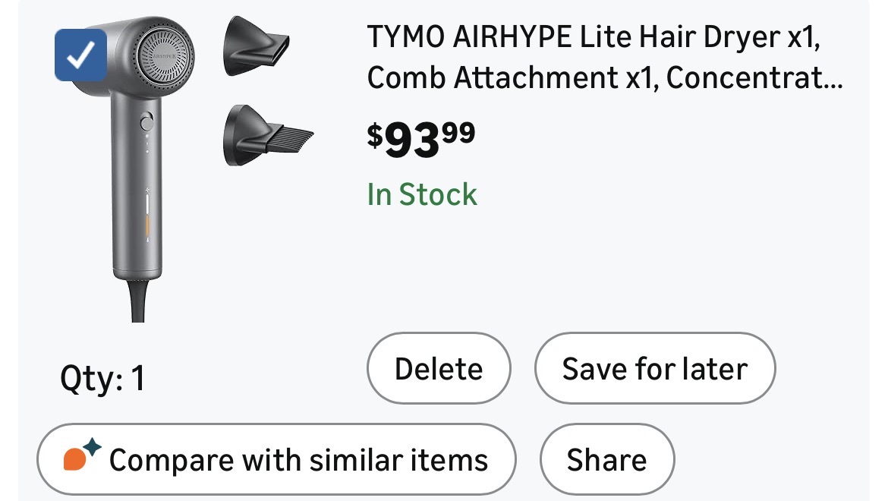Click the $93.99 price
The width and height of the screenshot is (888, 501).
(x=421, y=137)
